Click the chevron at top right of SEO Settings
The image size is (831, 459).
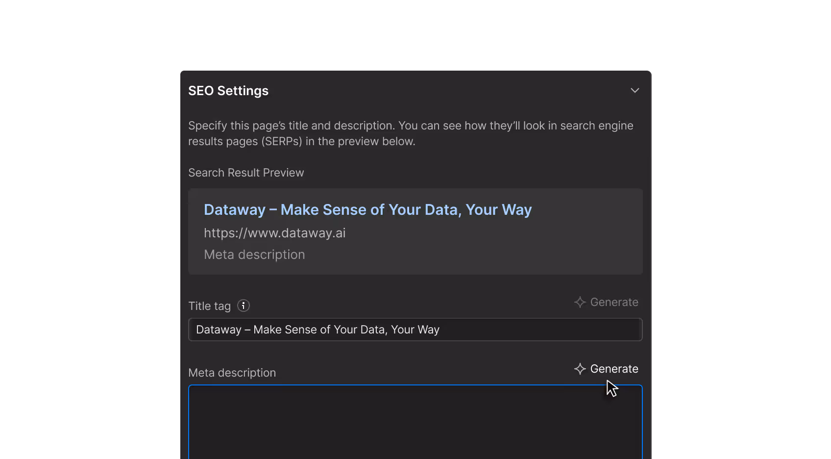[x=635, y=90]
